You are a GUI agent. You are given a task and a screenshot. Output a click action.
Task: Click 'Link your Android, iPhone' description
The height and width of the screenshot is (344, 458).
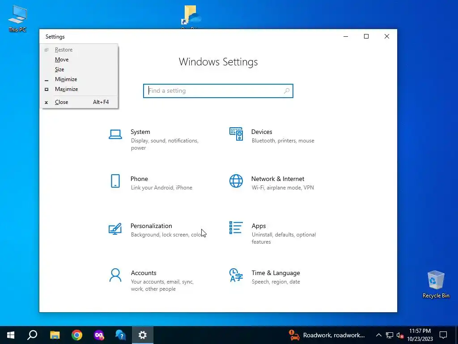[x=161, y=188]
